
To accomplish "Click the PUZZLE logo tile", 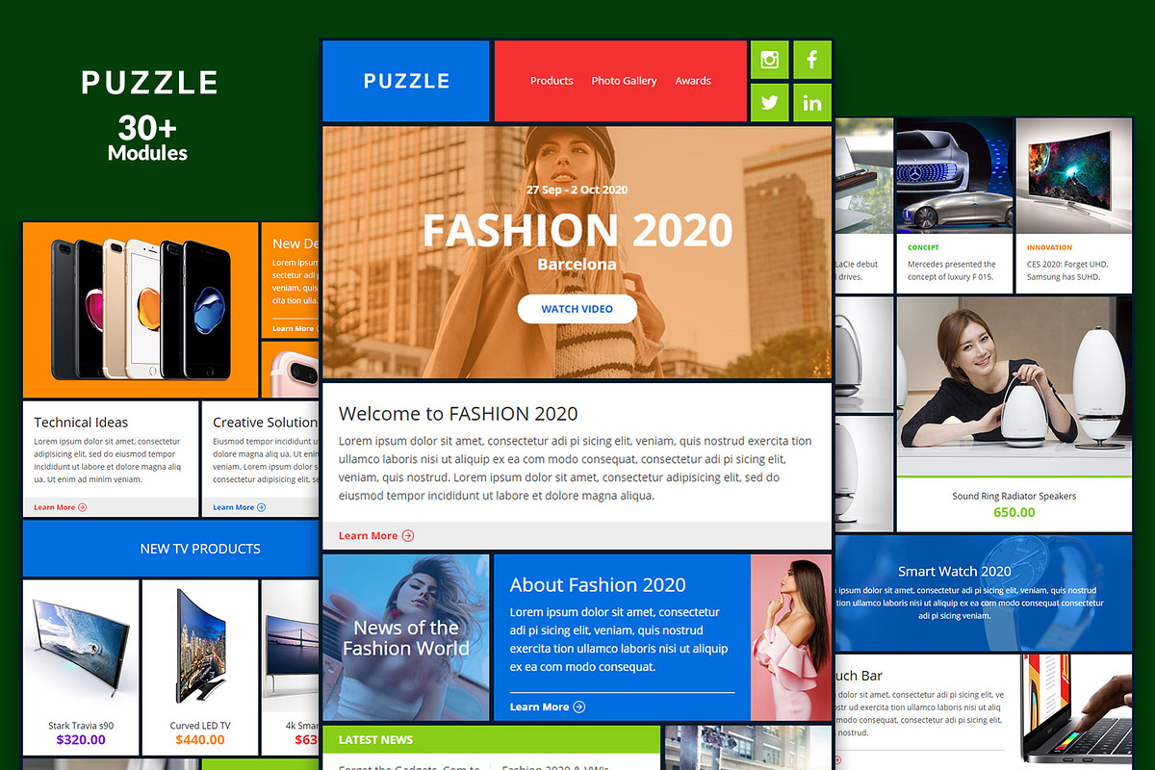I will [406, 81].
